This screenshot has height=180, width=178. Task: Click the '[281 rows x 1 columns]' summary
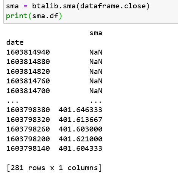coord(54,168)
